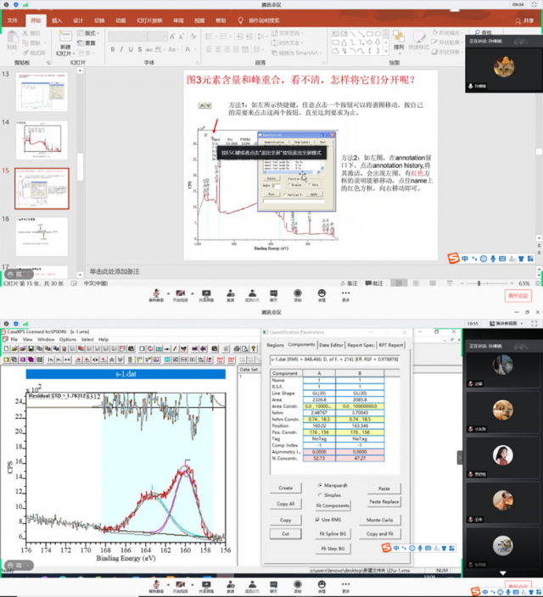Screen dimensions: 543x597
Task: Click the unmute microphone icon in lower meeting bar
Action: click(x=154, y=583)
